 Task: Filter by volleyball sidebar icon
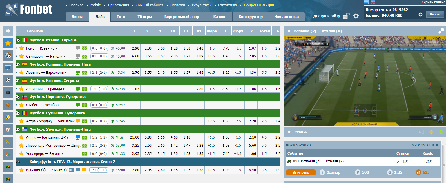click(x=8, y=117)
